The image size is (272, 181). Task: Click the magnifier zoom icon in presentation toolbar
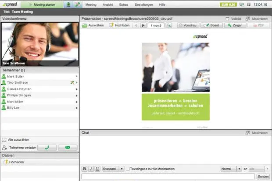[x=169, y=25]
